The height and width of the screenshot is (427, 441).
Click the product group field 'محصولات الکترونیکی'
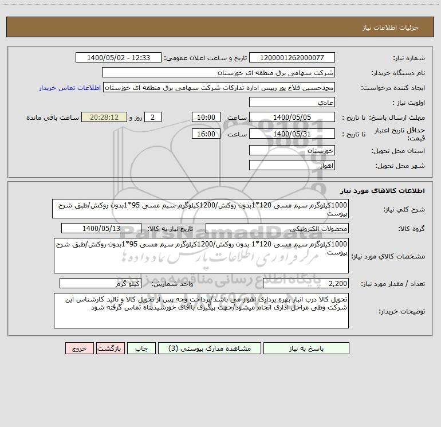click(x=277, y=228)
